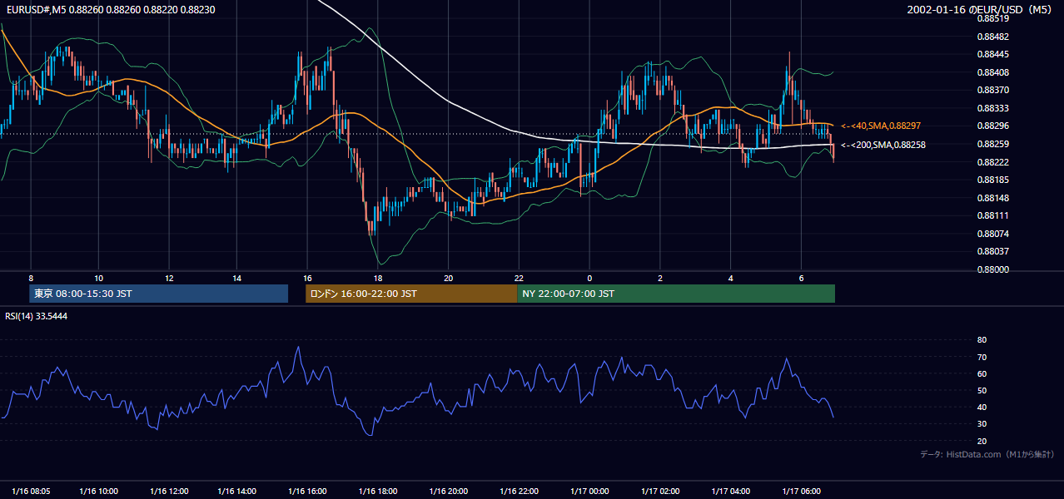
Task: Select the 東京 08:00-15:30 JST session bar
Action: click(x=158, y=294)
